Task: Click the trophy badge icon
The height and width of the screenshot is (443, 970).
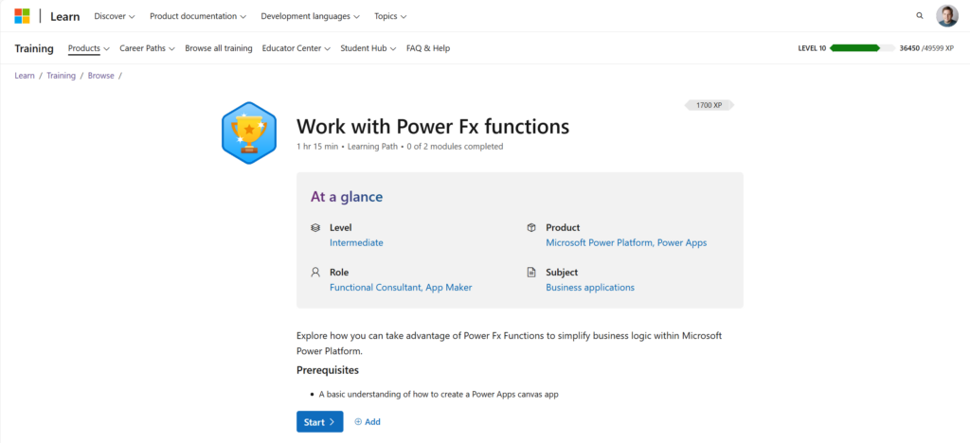Action: tap(248, 133)
